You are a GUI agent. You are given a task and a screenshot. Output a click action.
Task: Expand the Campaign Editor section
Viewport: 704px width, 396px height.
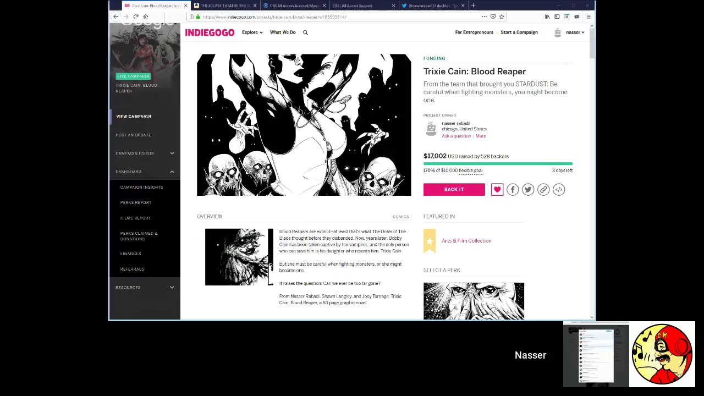pos(172,153)
